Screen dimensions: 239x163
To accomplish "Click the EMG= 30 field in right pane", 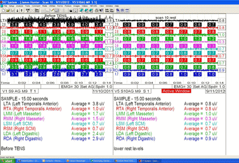I will pyautogui.click(x=183, y=87).
